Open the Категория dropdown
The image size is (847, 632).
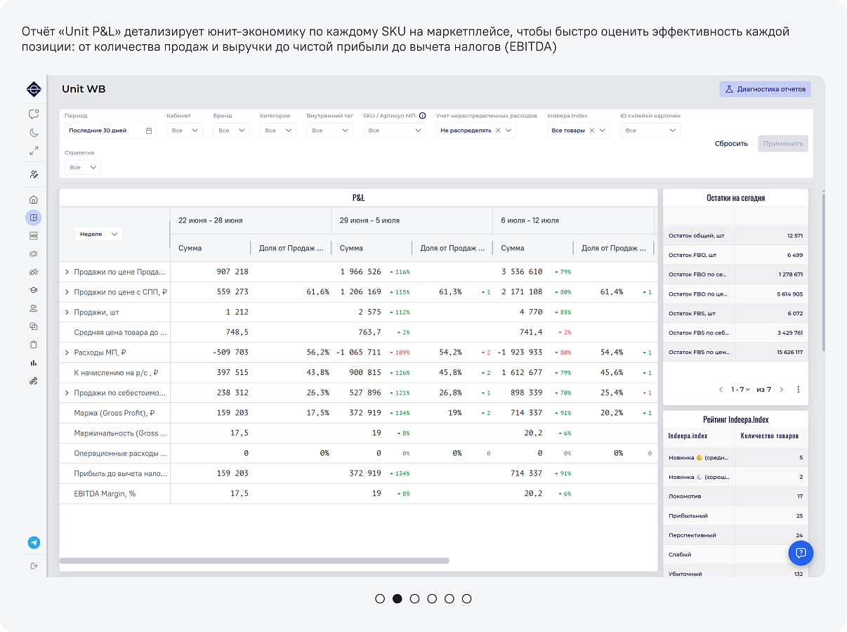(x=278, y=131)
